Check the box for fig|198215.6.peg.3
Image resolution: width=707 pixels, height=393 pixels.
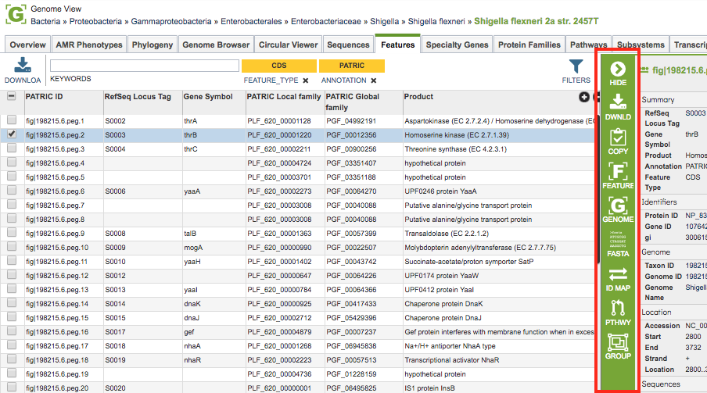pyautogui.click(x=12, y=148)
